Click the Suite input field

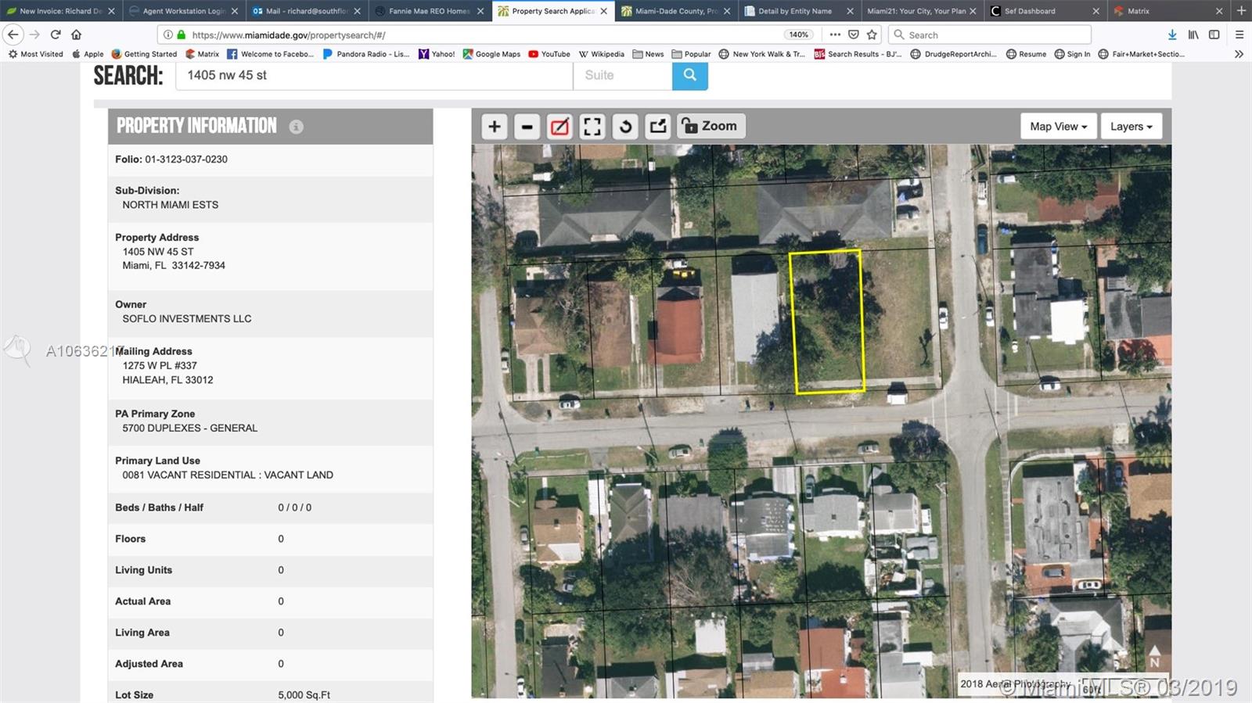(622, 75)
